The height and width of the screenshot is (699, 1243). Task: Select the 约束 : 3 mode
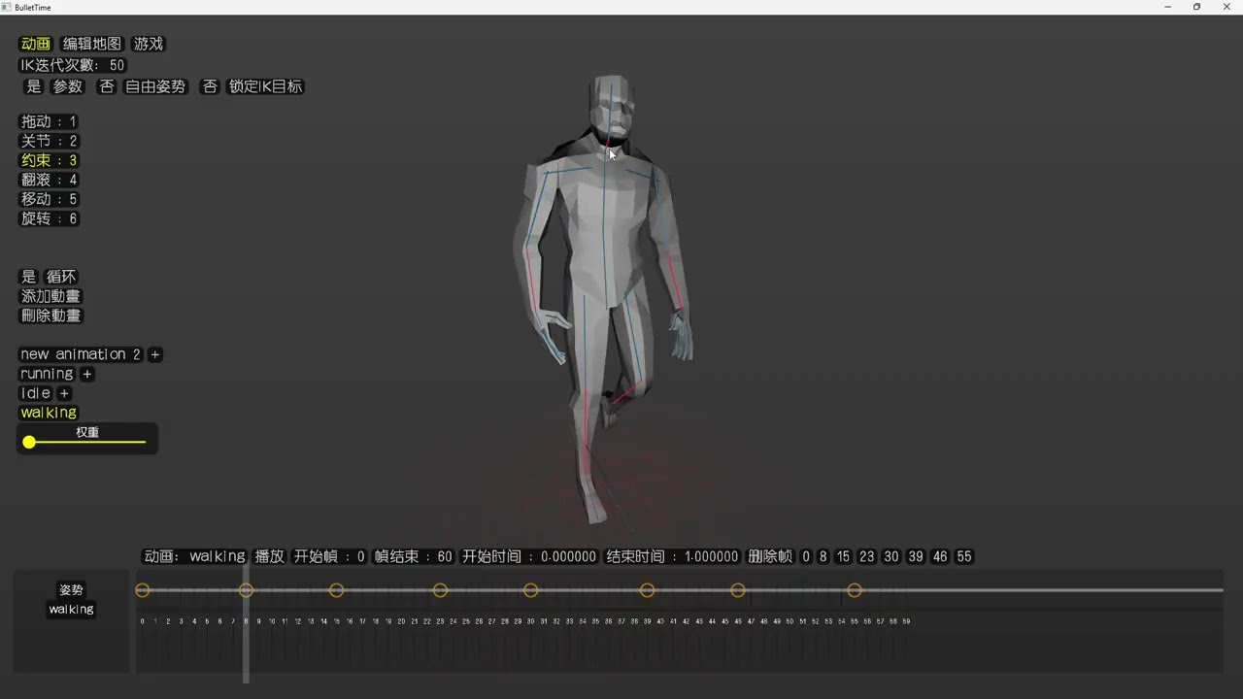(x=50, y=160)
